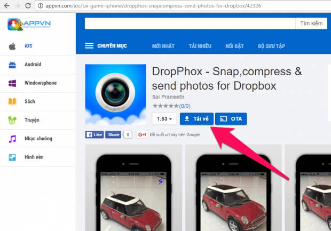Screen dimensions: 331x231
Task: Open developer Sai Praneeth link
Action: (168, 97)
